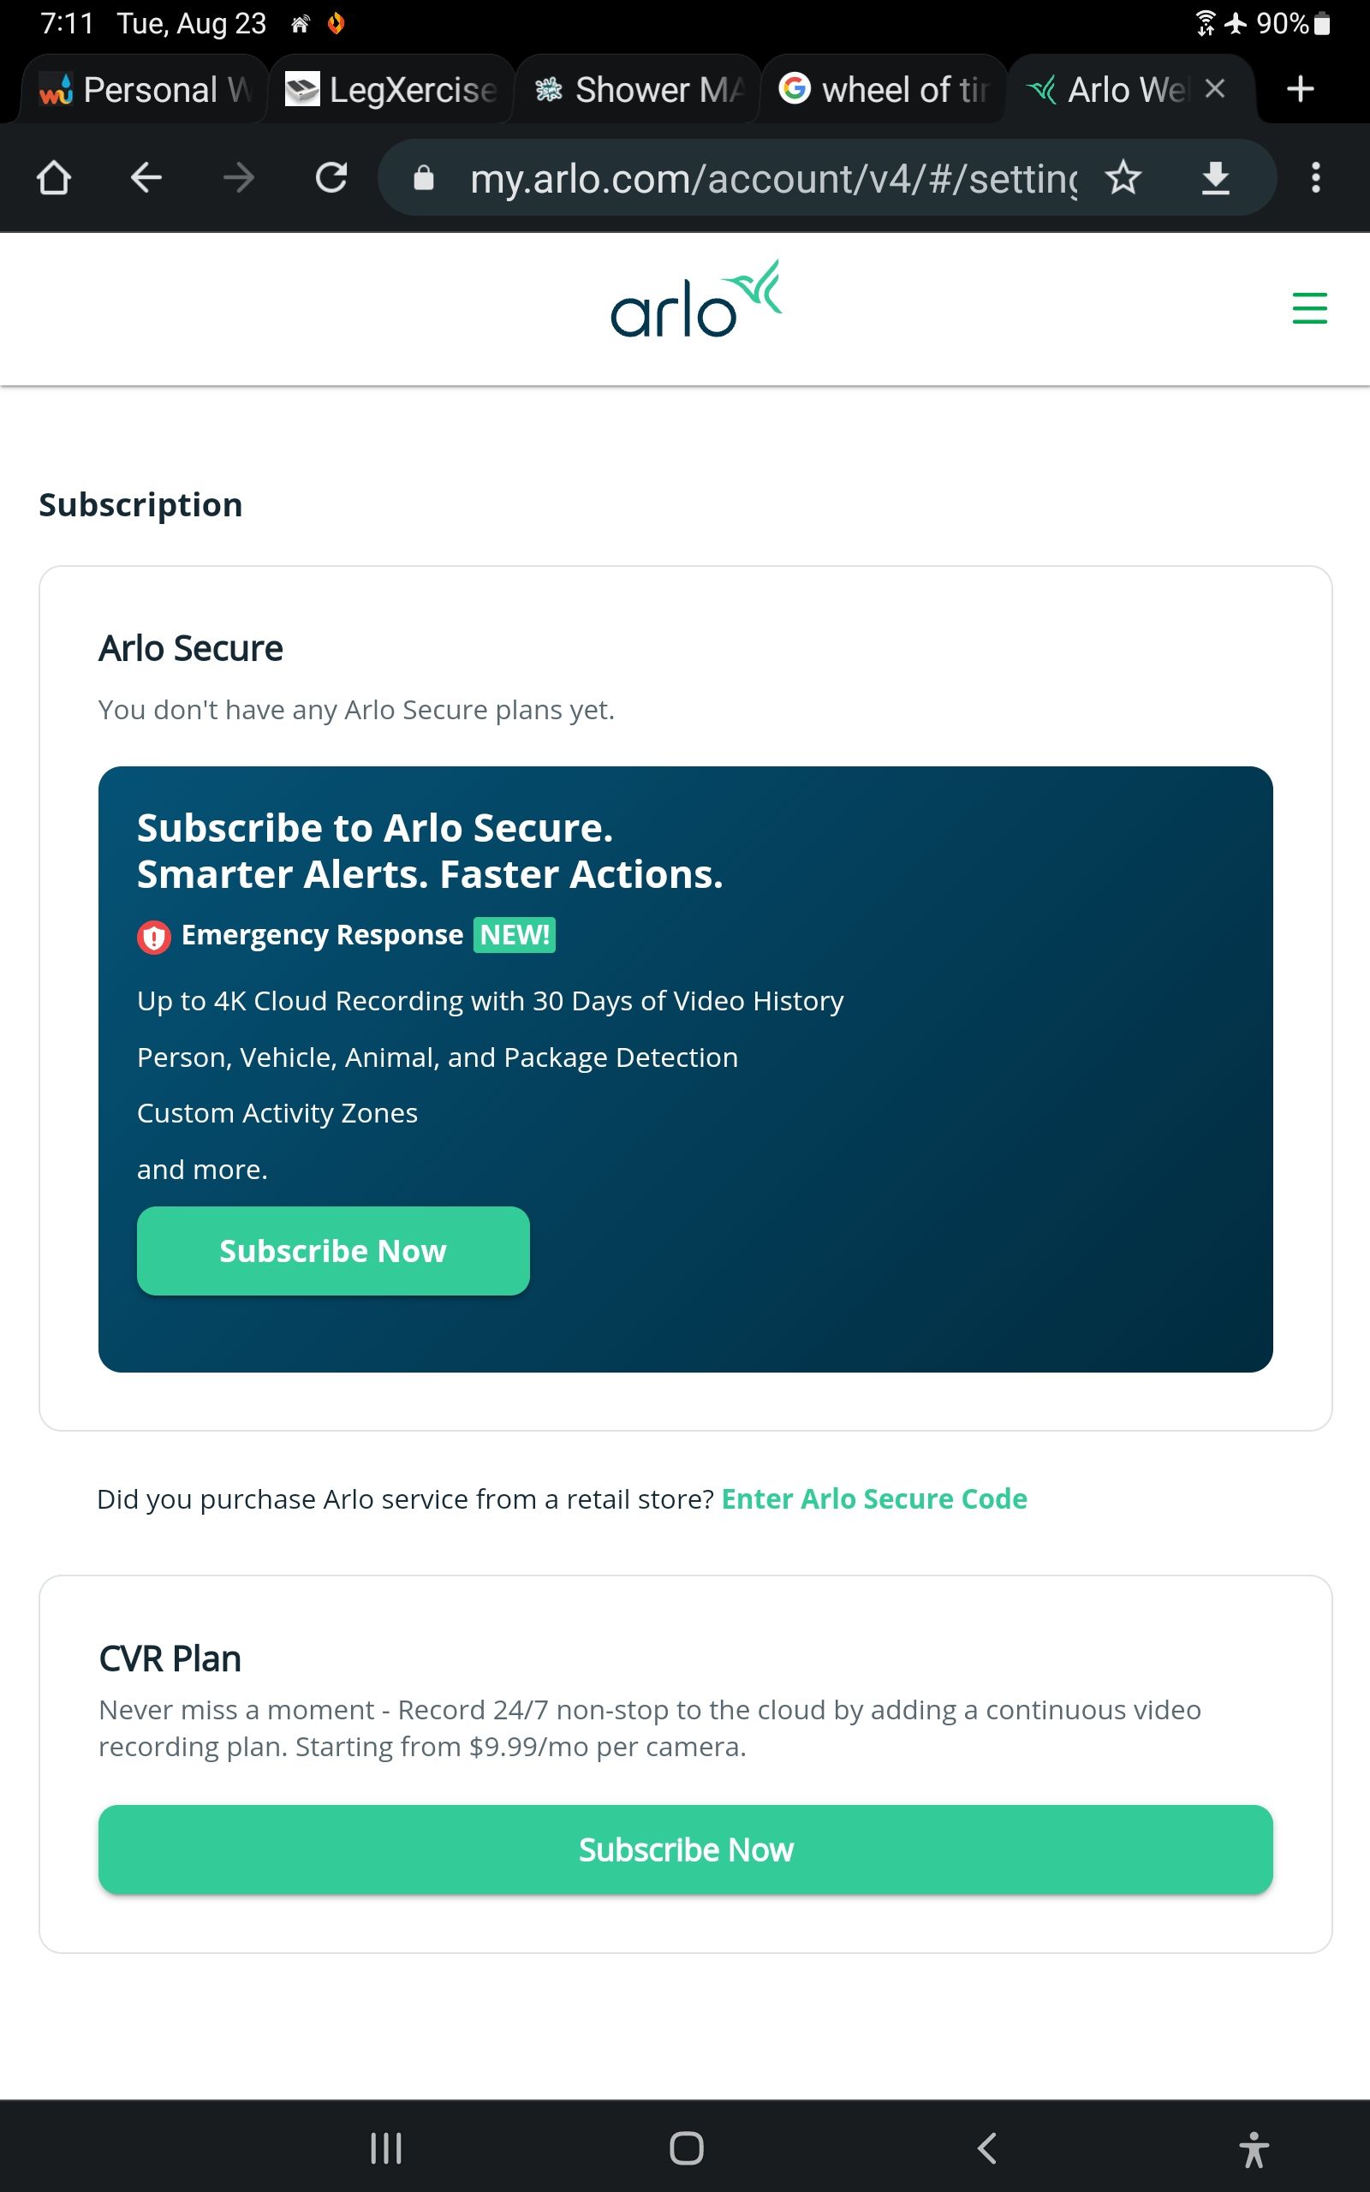This screenshot has height=2192, width=1370.
Task: Tap the download icon in address bar
Action: click(1215, 177)
